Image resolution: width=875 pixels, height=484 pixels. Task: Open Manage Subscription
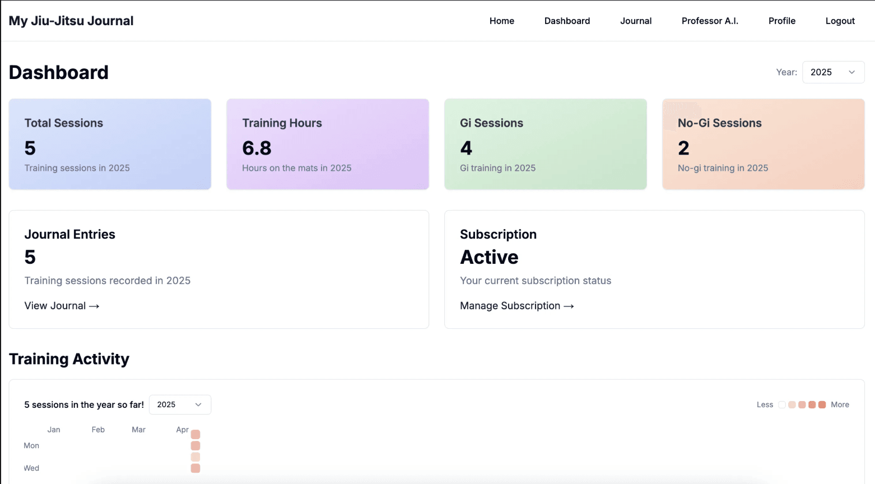517,306
